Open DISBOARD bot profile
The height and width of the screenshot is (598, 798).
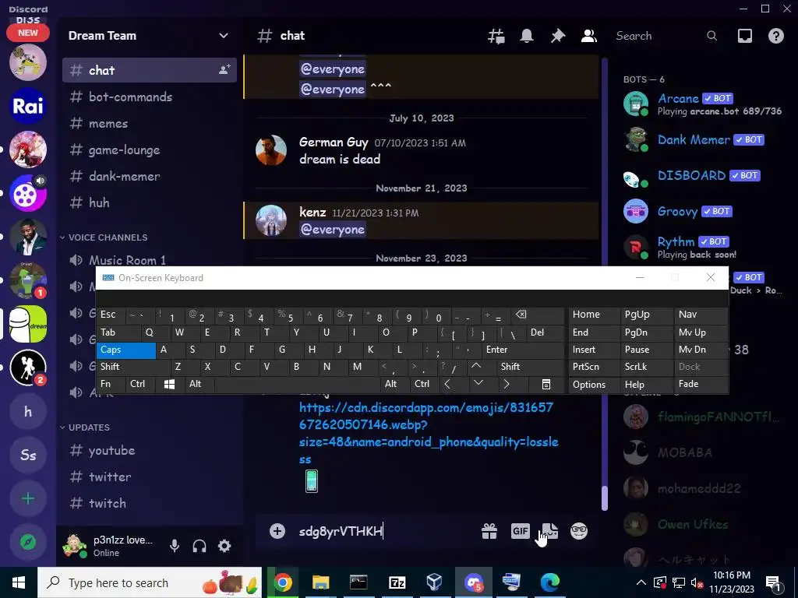tap(704, 176)
